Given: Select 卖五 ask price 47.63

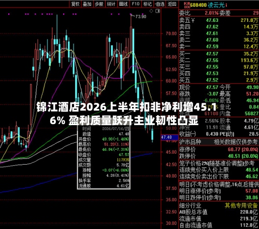Looking at the screenshot, I should coord(212,20).
